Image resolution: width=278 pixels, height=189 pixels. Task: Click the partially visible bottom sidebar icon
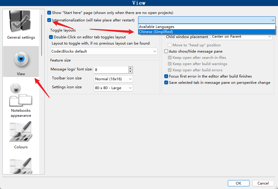pyautogui.click(x=21, y=165)
